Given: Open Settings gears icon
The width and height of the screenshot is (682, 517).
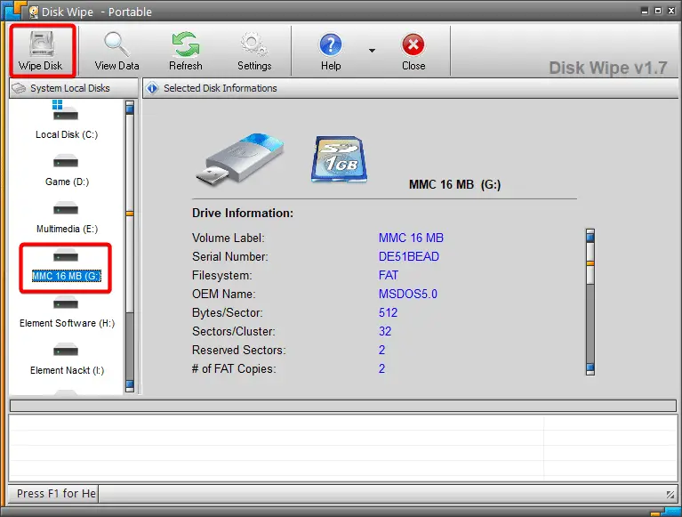Looking at the screenshot, I should (x=254, y=44).
